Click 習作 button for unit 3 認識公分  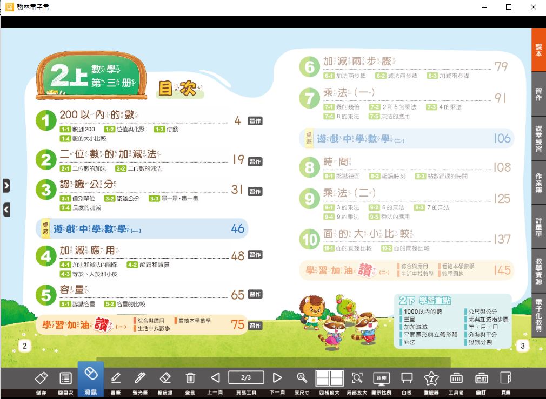[255, 191]
